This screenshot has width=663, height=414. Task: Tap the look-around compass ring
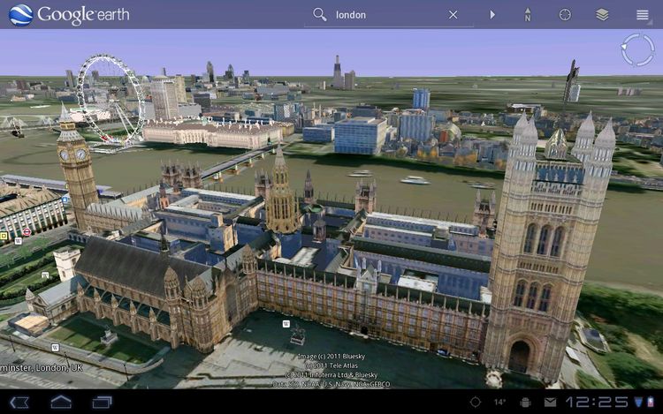[637, 50]
